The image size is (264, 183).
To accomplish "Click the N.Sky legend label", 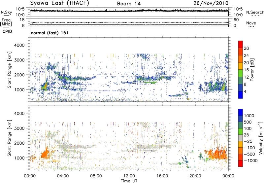I will (x=5, y=12).
